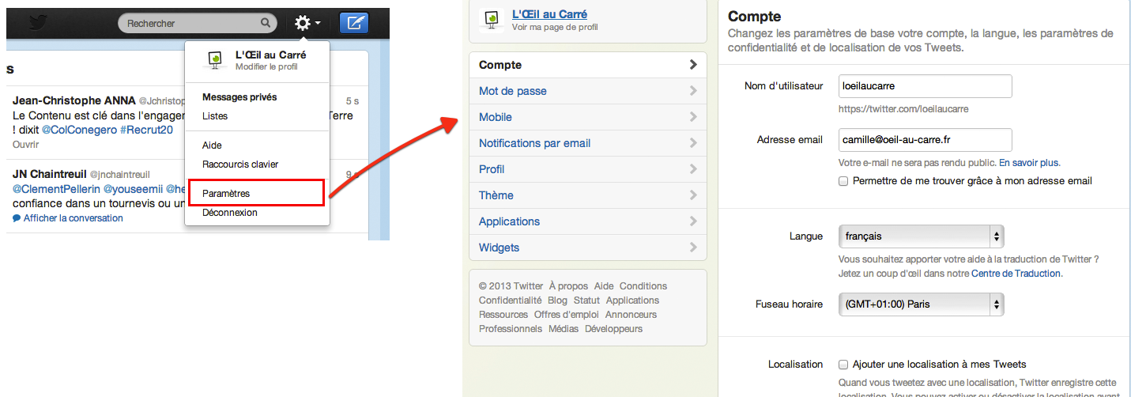The width and height of the screenshot is (1131, 397).
Task: Go to Mobile settings
Action: coord(588,117)
